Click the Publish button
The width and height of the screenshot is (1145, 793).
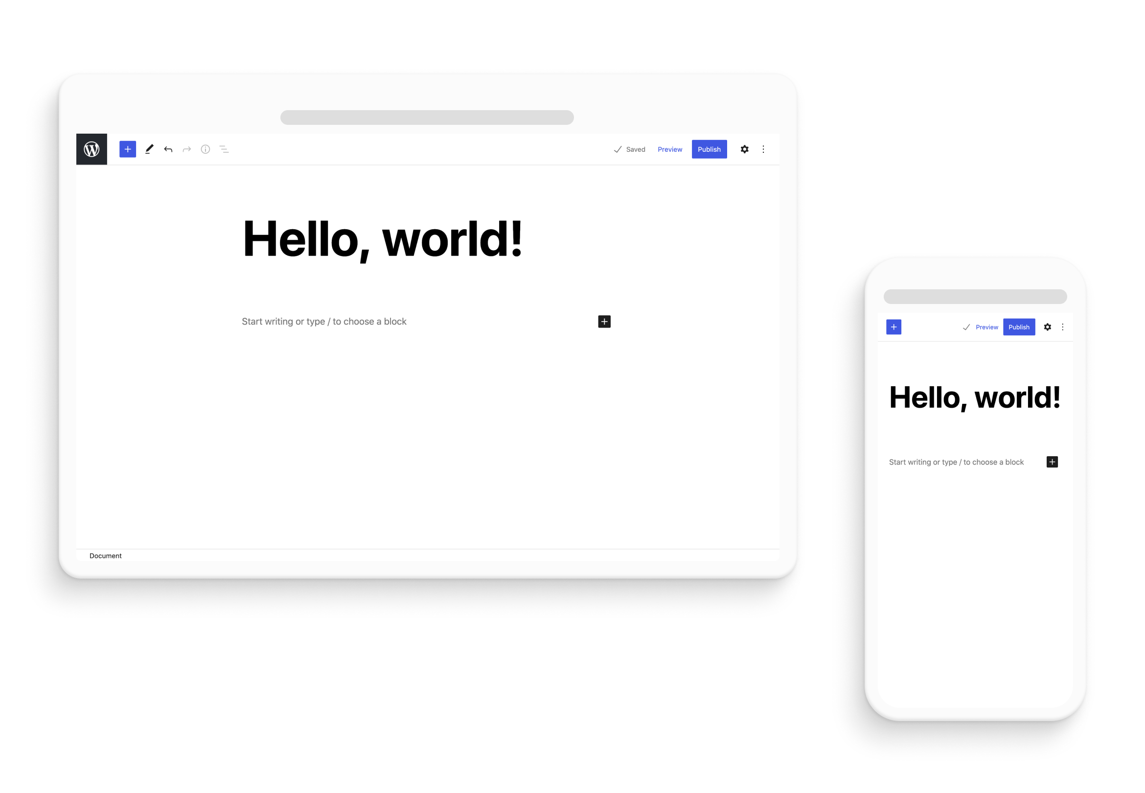708,149
